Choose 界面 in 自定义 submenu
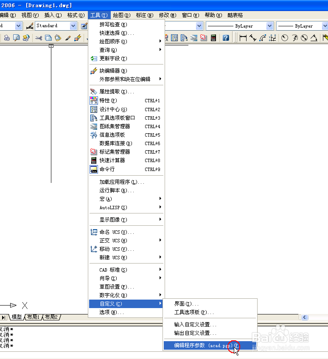 210,304
